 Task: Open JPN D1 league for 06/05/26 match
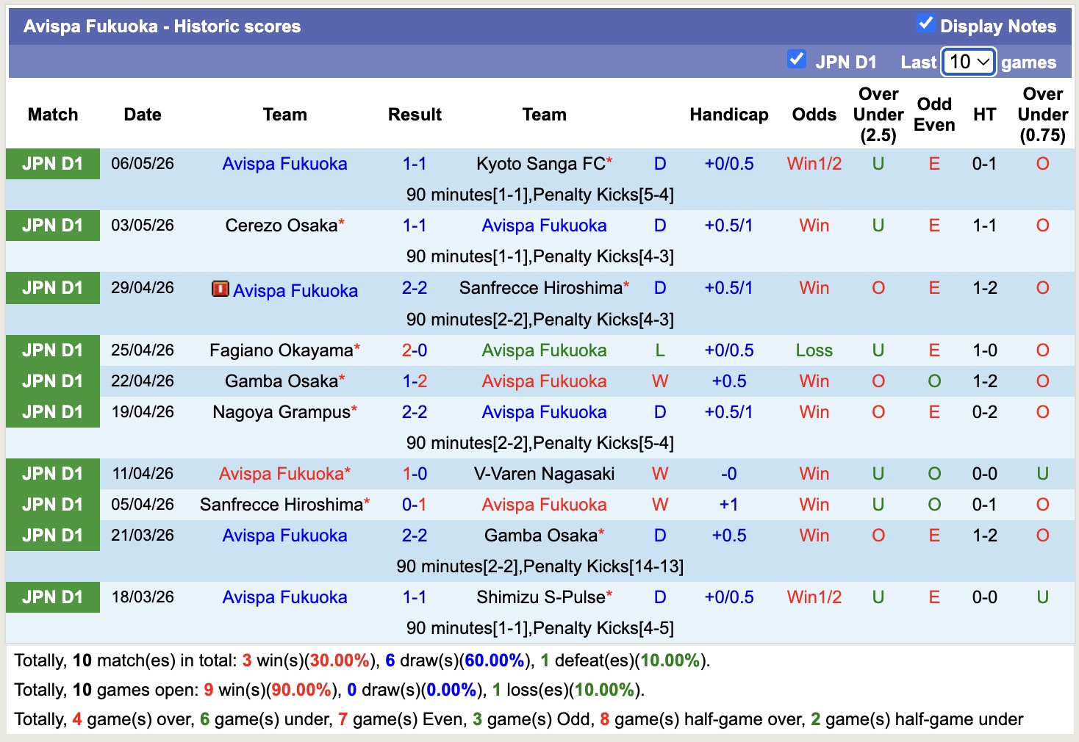(x=53, y=164)
